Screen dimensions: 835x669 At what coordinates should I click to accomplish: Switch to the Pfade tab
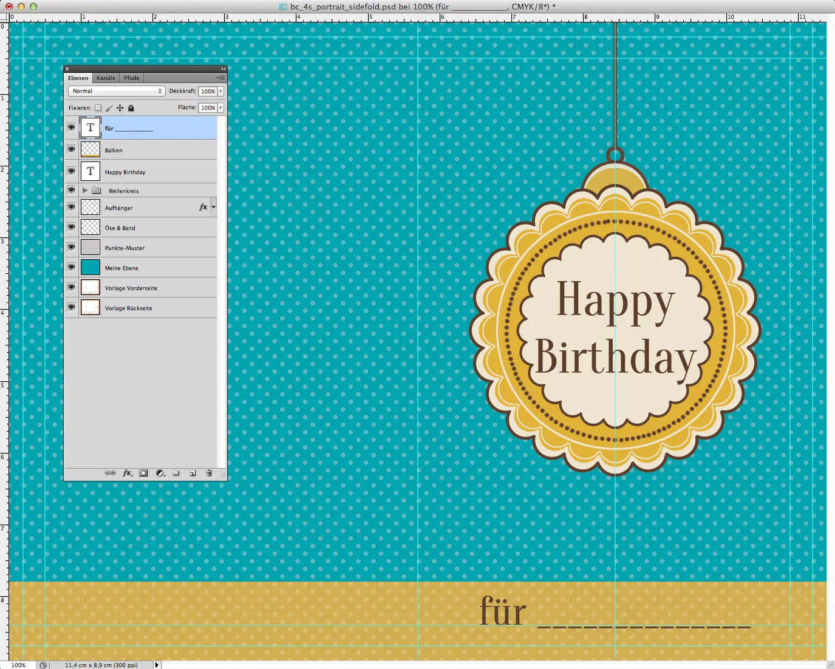pyautogui.click(x=132, y=78)
